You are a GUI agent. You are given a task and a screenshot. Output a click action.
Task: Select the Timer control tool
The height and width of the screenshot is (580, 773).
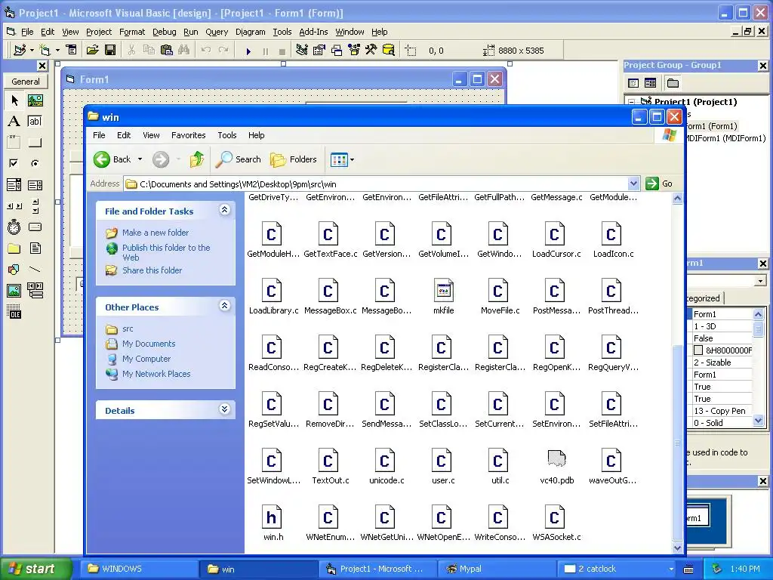14,227
